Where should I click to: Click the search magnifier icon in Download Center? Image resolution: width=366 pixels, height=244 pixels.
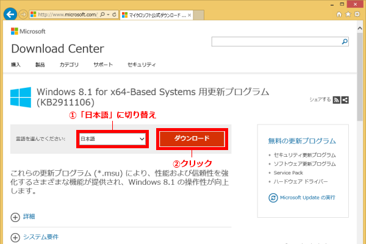(345, 42)
